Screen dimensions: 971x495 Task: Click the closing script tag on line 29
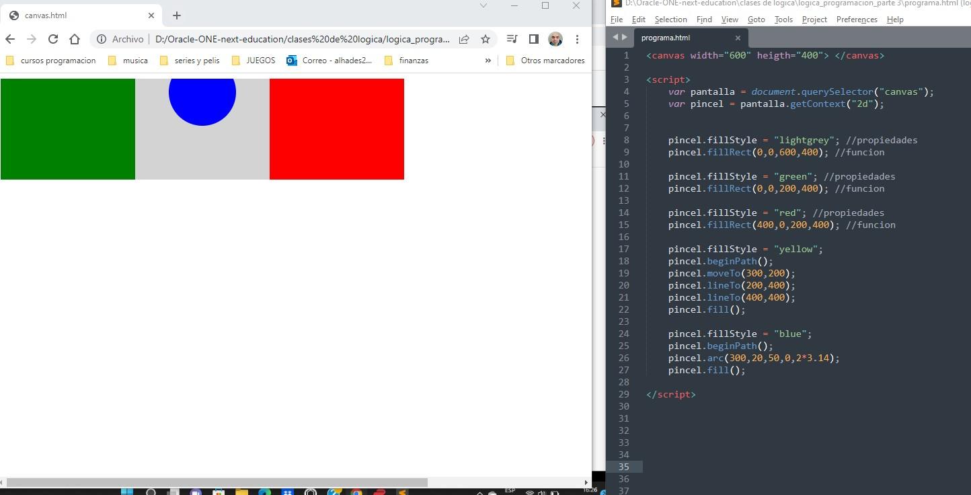671,394
